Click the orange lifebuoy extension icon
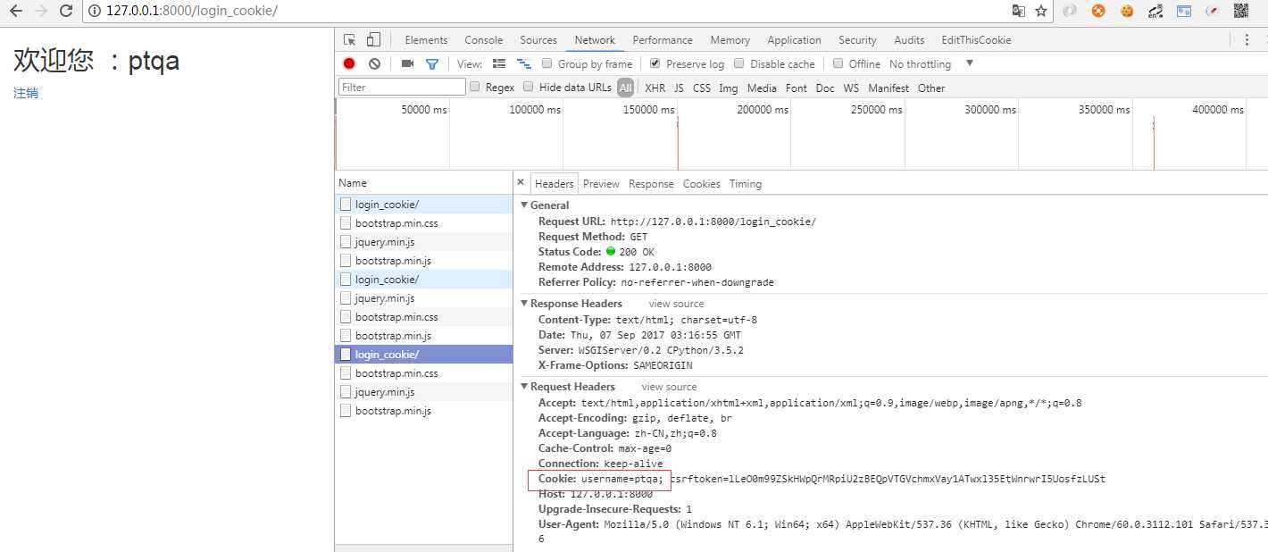This screenshot has height=552, width=1268. (1098, 11)
